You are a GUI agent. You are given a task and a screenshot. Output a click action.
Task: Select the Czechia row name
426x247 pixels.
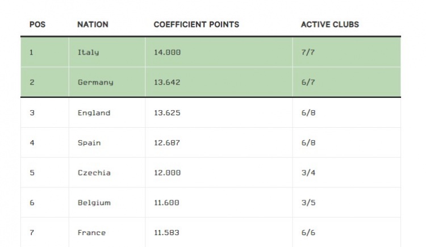(94, 173)
